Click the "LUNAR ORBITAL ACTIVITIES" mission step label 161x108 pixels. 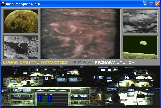tap(35, 62)
